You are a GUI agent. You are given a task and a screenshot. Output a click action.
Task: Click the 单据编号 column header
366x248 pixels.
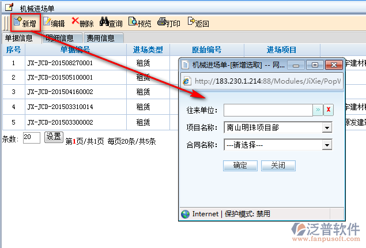[75, 50]
